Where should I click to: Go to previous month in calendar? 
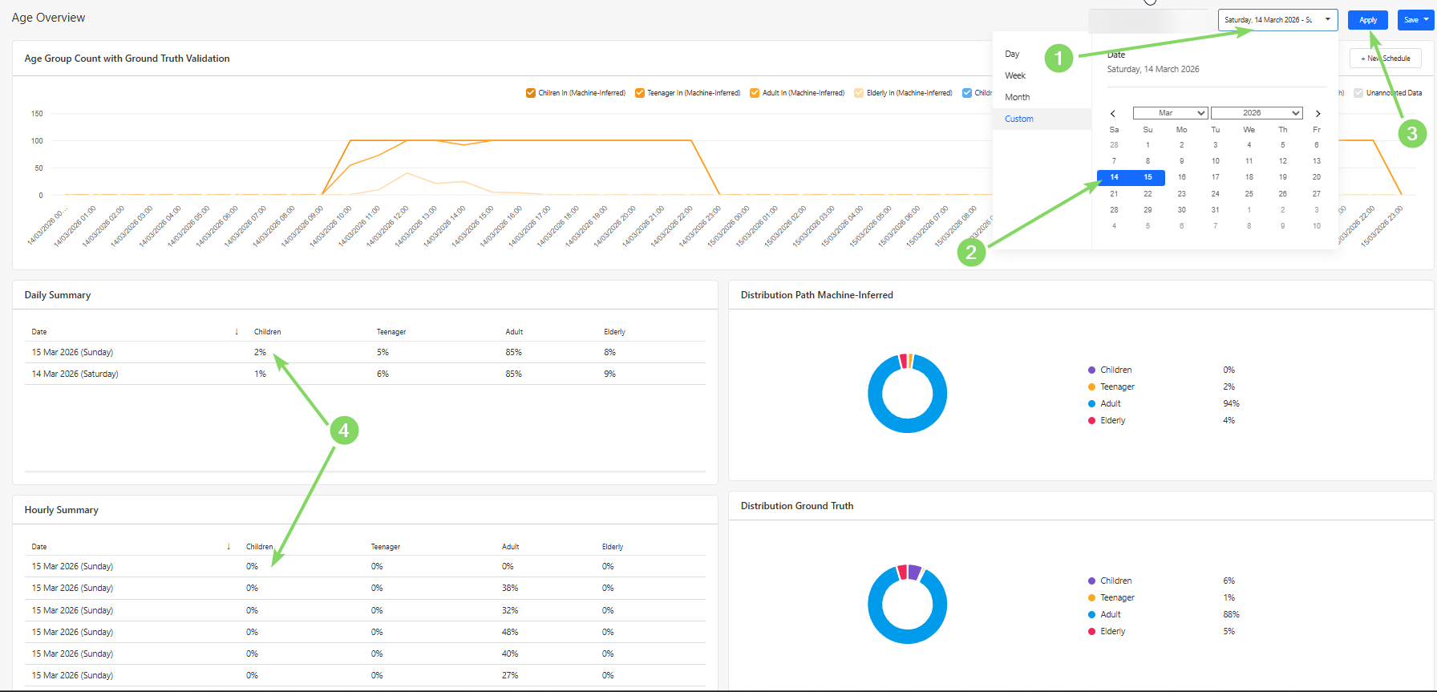click(1113, 114)
